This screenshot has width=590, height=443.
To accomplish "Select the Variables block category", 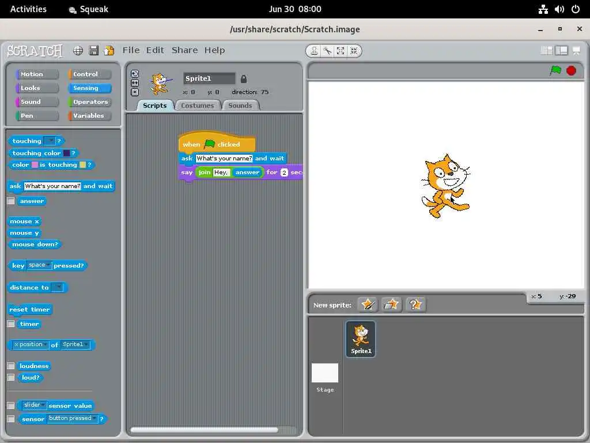I will coord(90,115).
